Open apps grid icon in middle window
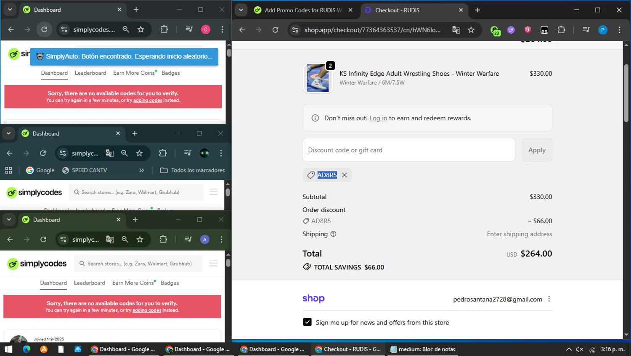This screenshot has height=356, width=631. coord(8,170)
